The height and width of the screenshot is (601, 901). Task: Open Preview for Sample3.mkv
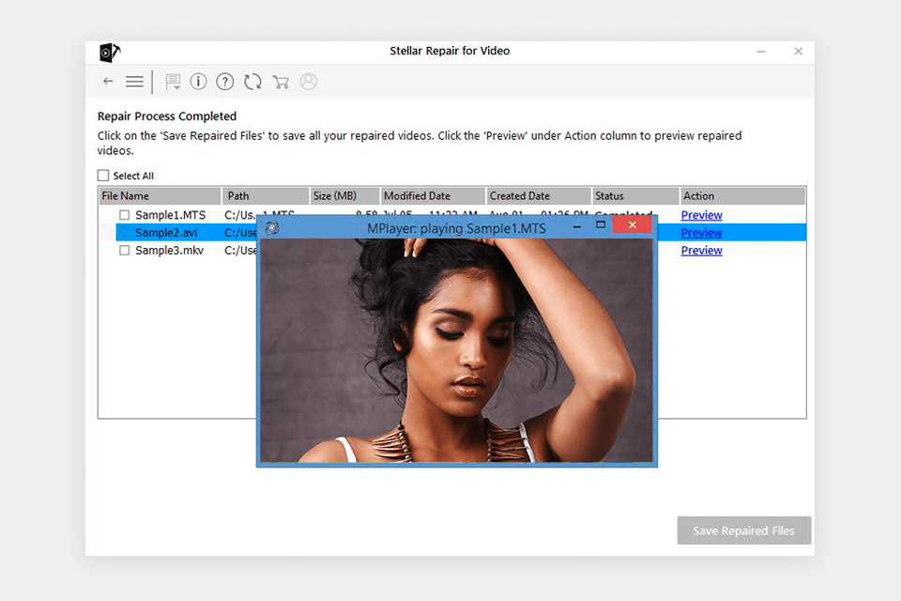(701, 250)
